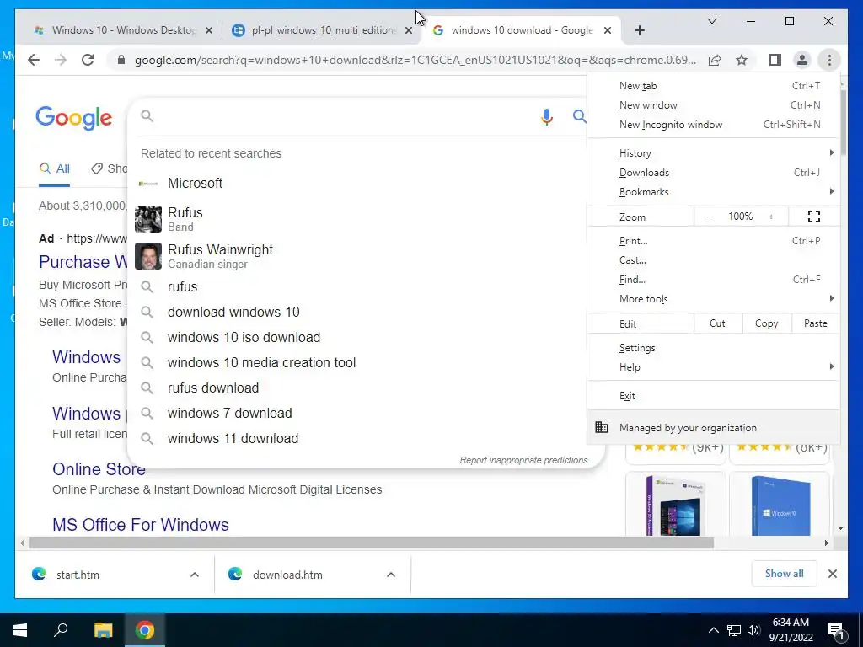
Task: Decrease zoom with minus button
Action: [710, 217]
